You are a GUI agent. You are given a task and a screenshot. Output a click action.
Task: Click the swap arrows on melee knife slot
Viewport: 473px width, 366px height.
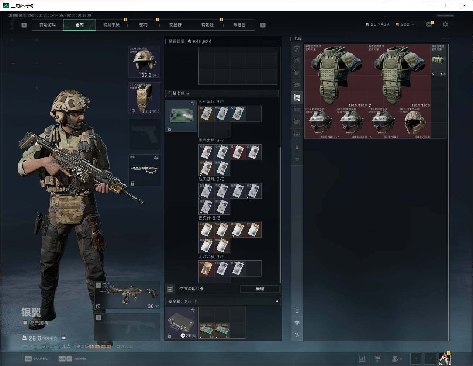coord(156,158)
